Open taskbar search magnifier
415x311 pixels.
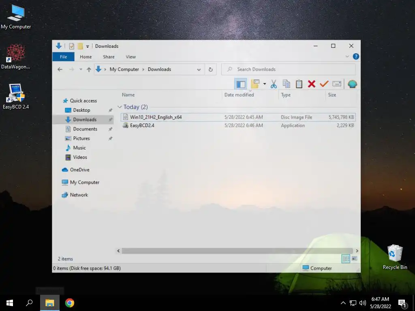tap(29, 303)
